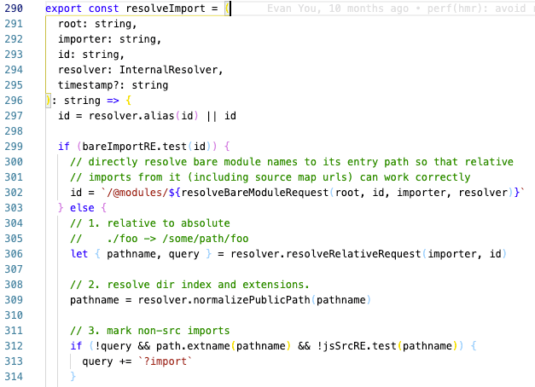
Task: Click the 'let' keyword on line 306
Action: point(79,254)
